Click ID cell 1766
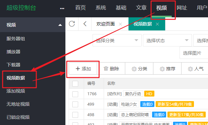 tap(92, 94)
